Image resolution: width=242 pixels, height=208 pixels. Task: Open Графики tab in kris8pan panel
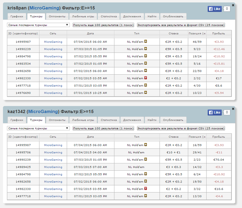click(x=17, y=16)
